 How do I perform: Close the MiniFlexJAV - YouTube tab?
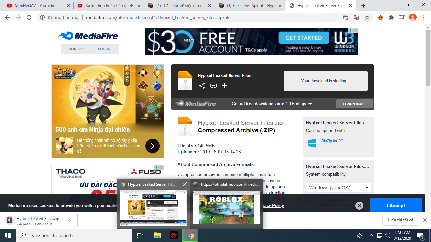point(68,6)
